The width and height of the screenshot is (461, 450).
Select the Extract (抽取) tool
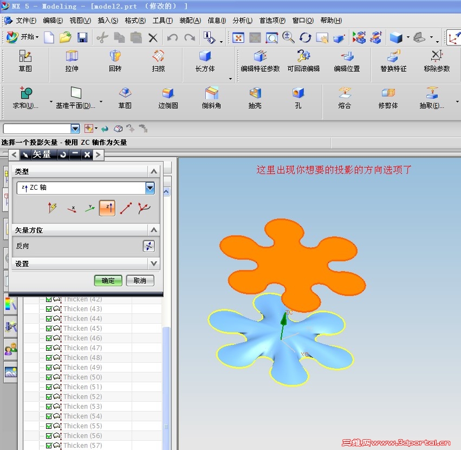pos(432,98)
